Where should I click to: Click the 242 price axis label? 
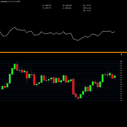[121, 75]
